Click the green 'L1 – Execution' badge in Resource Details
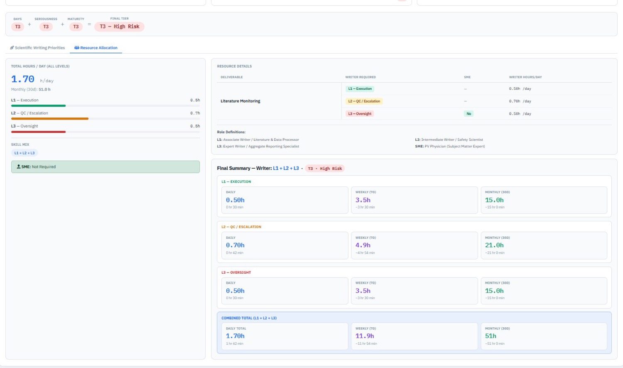Viewport: 623px width, 368px height. (x=360, y=88)
